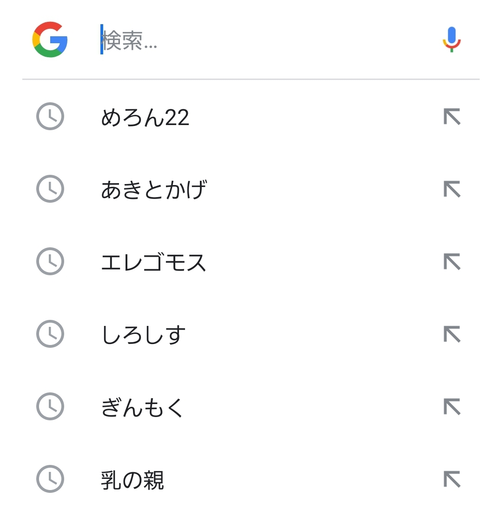
Task: Tap the arrow beside エレゴモス
Action: point(452,262)
